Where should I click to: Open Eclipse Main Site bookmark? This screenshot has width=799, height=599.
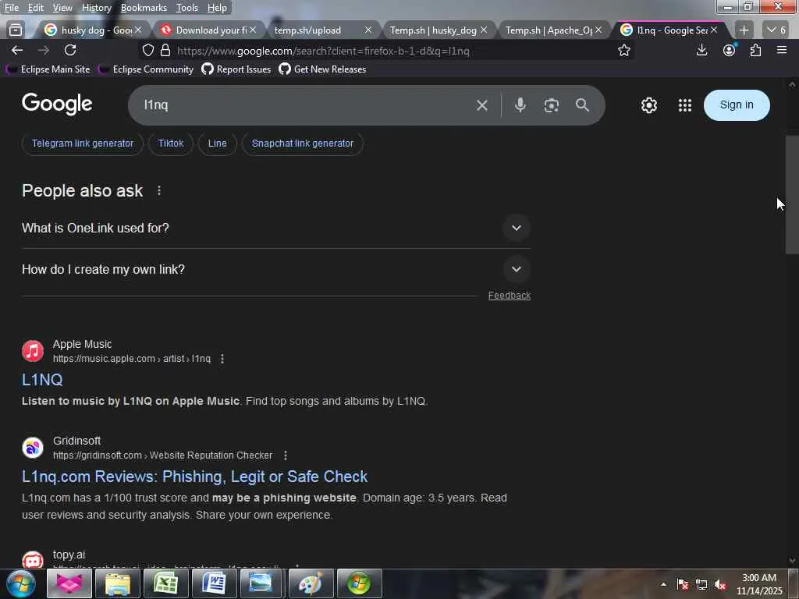[48, 69]
